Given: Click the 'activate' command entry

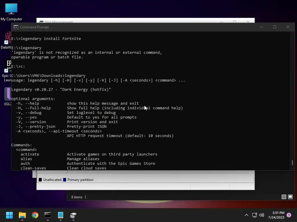Looking at the screenshot, I should (x=89, y=154).
